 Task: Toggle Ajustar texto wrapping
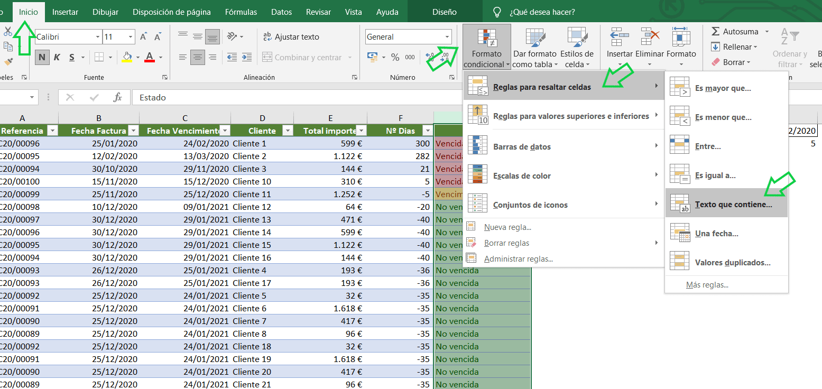(291, 37)
